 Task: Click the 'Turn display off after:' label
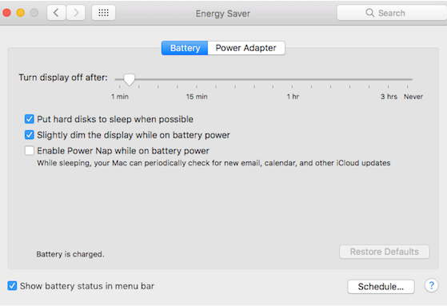(63, 77)
